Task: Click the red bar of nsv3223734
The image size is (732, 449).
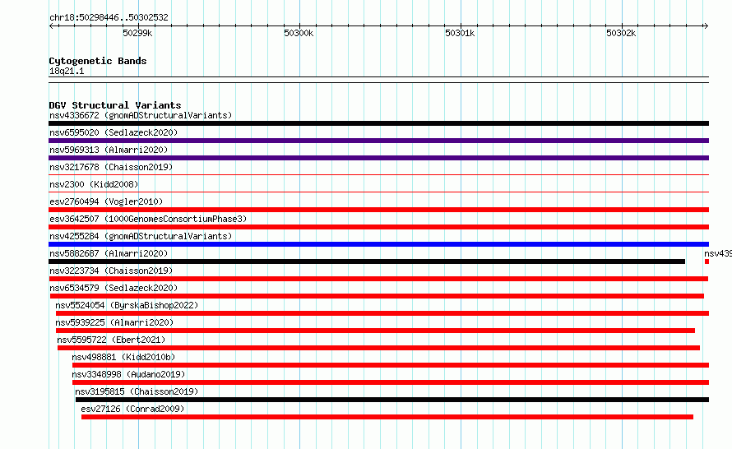Action: point(378,279)
